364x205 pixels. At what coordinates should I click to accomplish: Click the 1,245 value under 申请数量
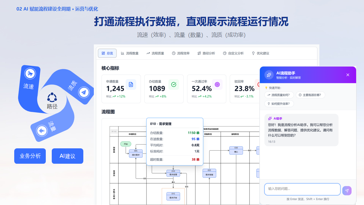[x=115, y=89]
